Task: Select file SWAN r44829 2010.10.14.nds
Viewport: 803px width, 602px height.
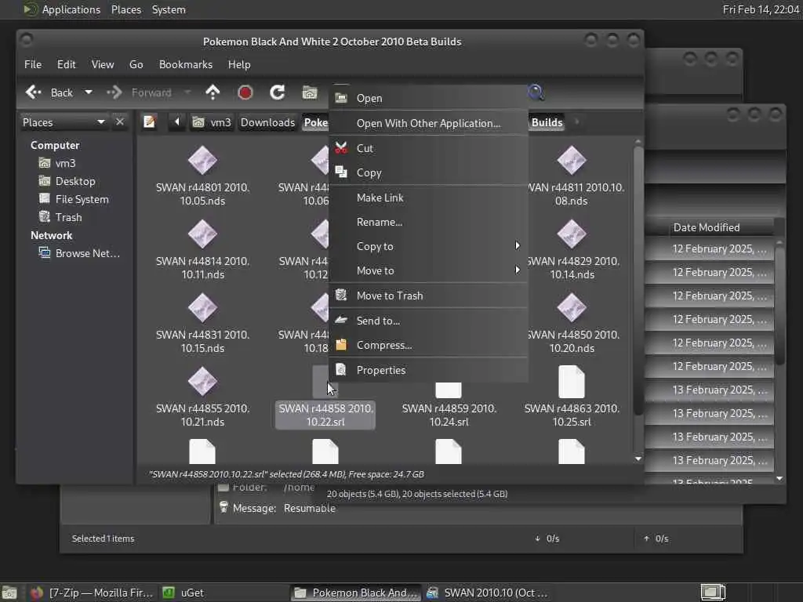Action: click(x=573, y=249)
